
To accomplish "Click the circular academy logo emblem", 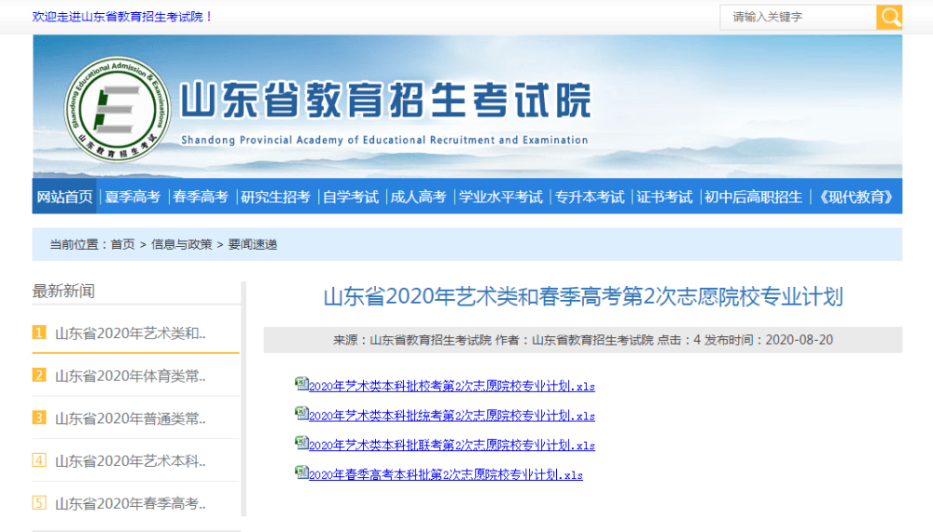I will pos(118,109).
